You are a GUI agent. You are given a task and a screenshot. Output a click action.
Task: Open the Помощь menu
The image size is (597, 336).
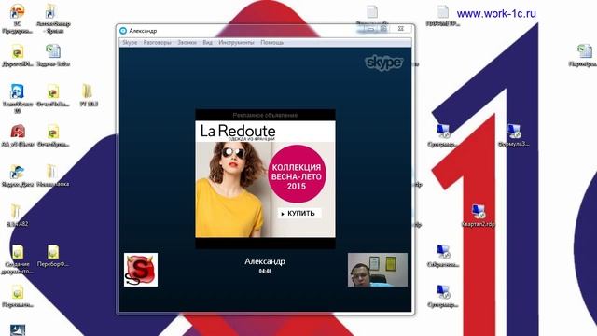coord(271,43)
